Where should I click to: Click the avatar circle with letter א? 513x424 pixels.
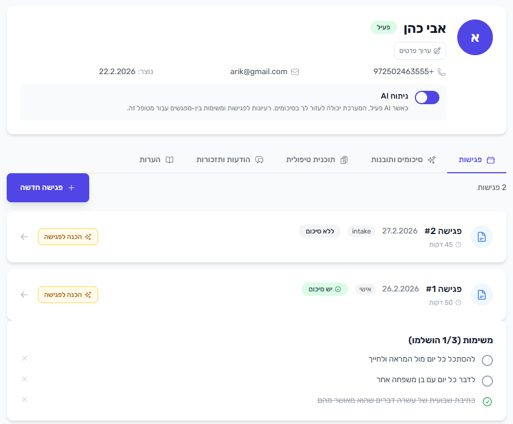click(x=475, y=37)
